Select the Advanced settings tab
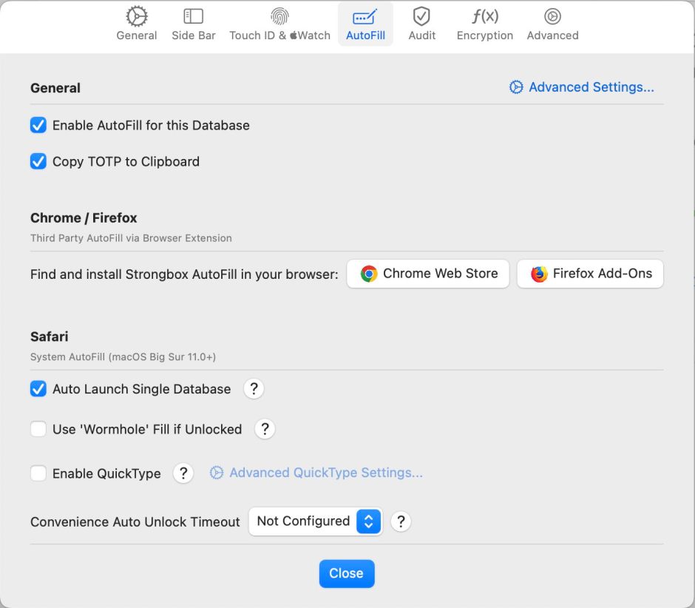 (552, 24)
